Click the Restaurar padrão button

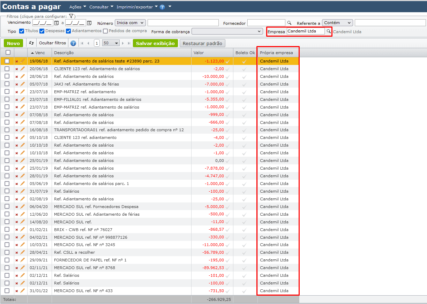point(202,43)
